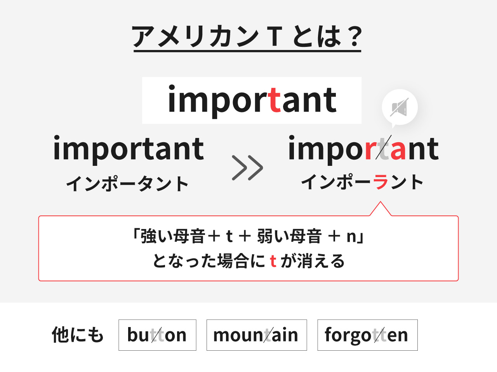The image size is (497, 372).
Task: Select the left black "important" word
Action: tap(129, 149)
